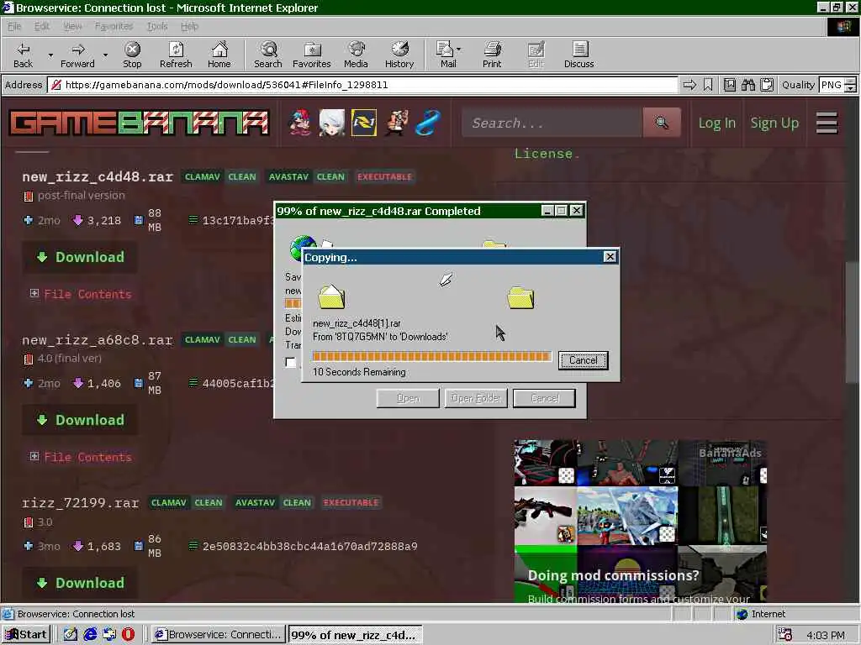This screenshot has height=645, width=861.
Task: Click the binoculars find icon
Action: (x=747, y=85)
